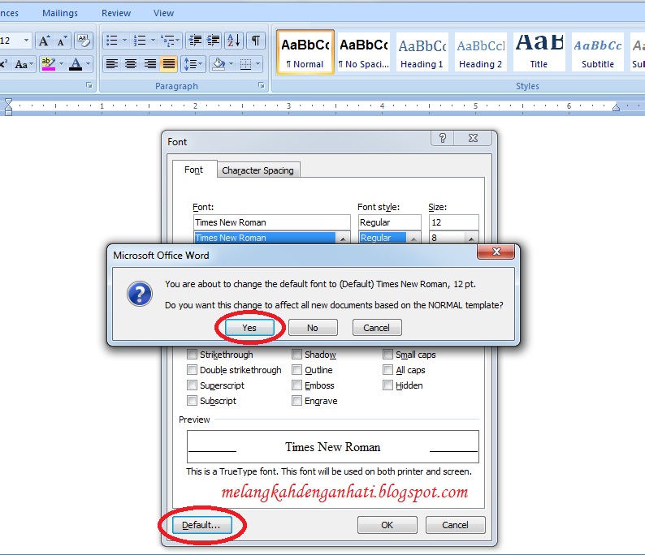
Task: Click the Justify alignment icon
Action: pos(169,63)
